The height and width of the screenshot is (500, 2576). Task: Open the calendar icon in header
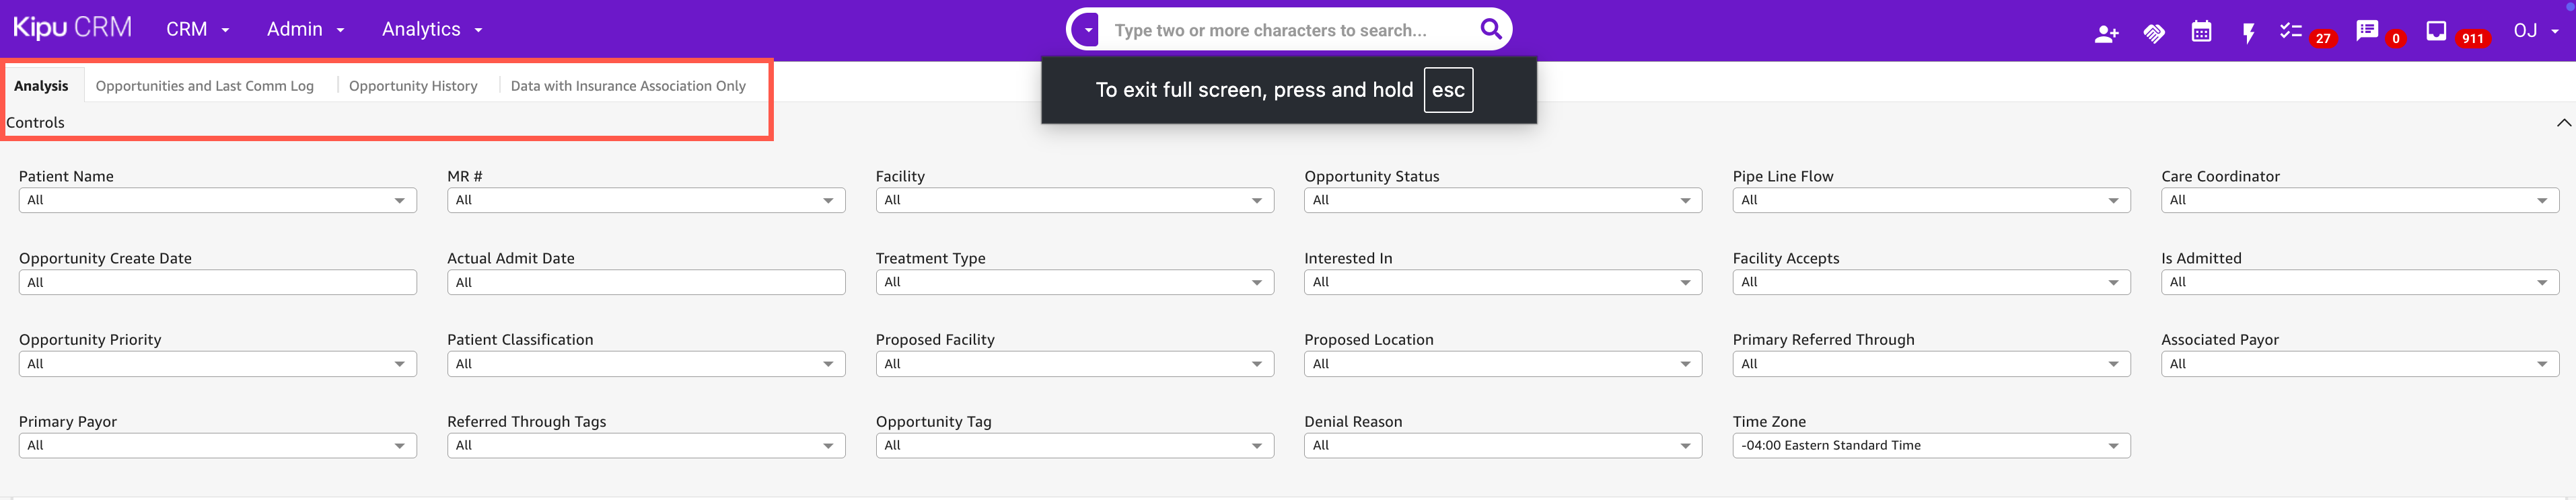2201,32
